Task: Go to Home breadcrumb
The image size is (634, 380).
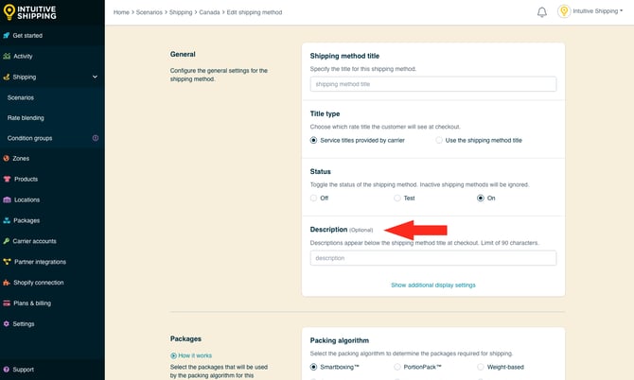Action: click(x=121, y=12)
